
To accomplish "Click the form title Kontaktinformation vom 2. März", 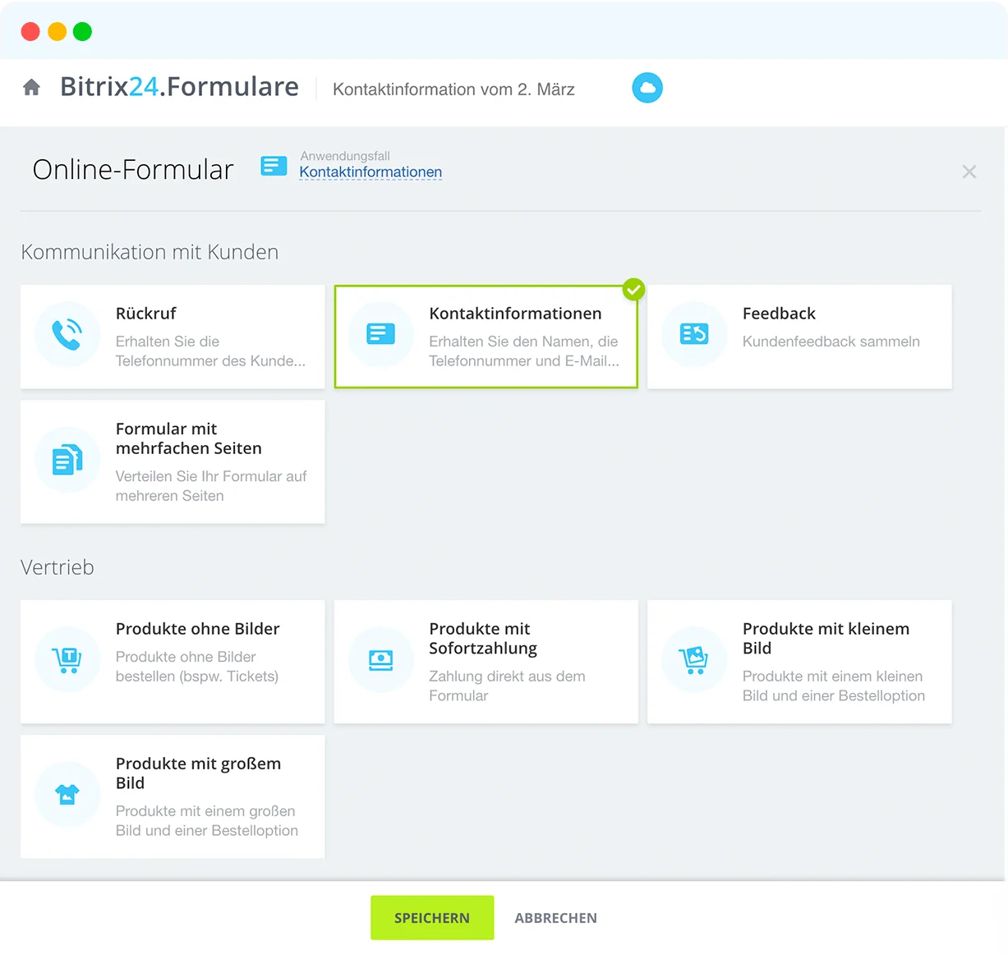I will tap(453, 89).
